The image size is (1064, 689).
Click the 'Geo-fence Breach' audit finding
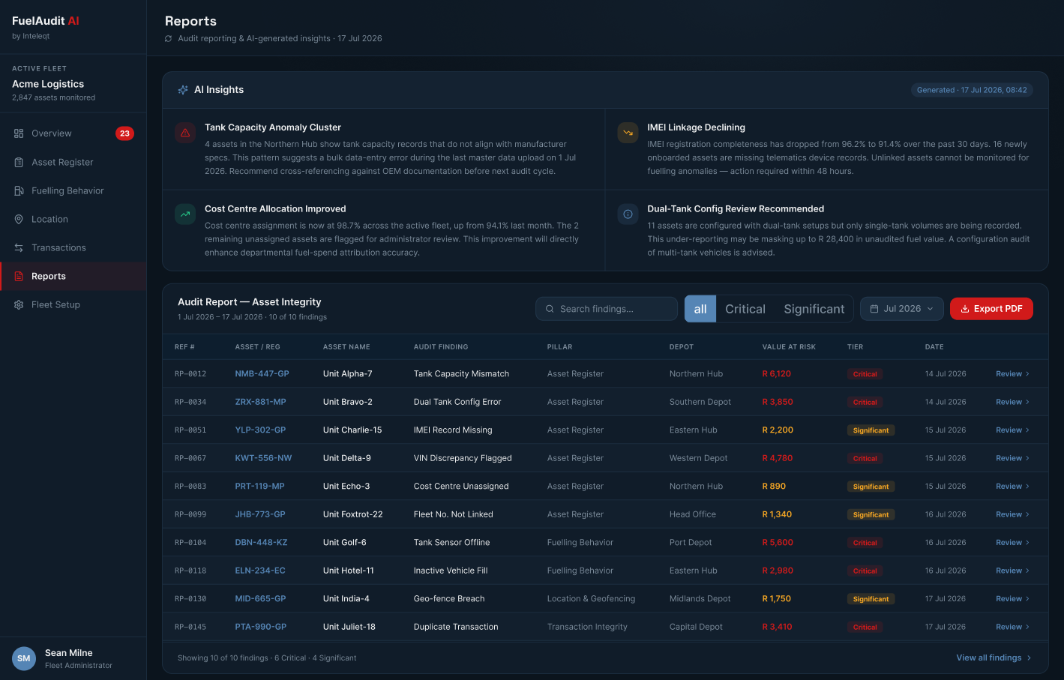449,599
